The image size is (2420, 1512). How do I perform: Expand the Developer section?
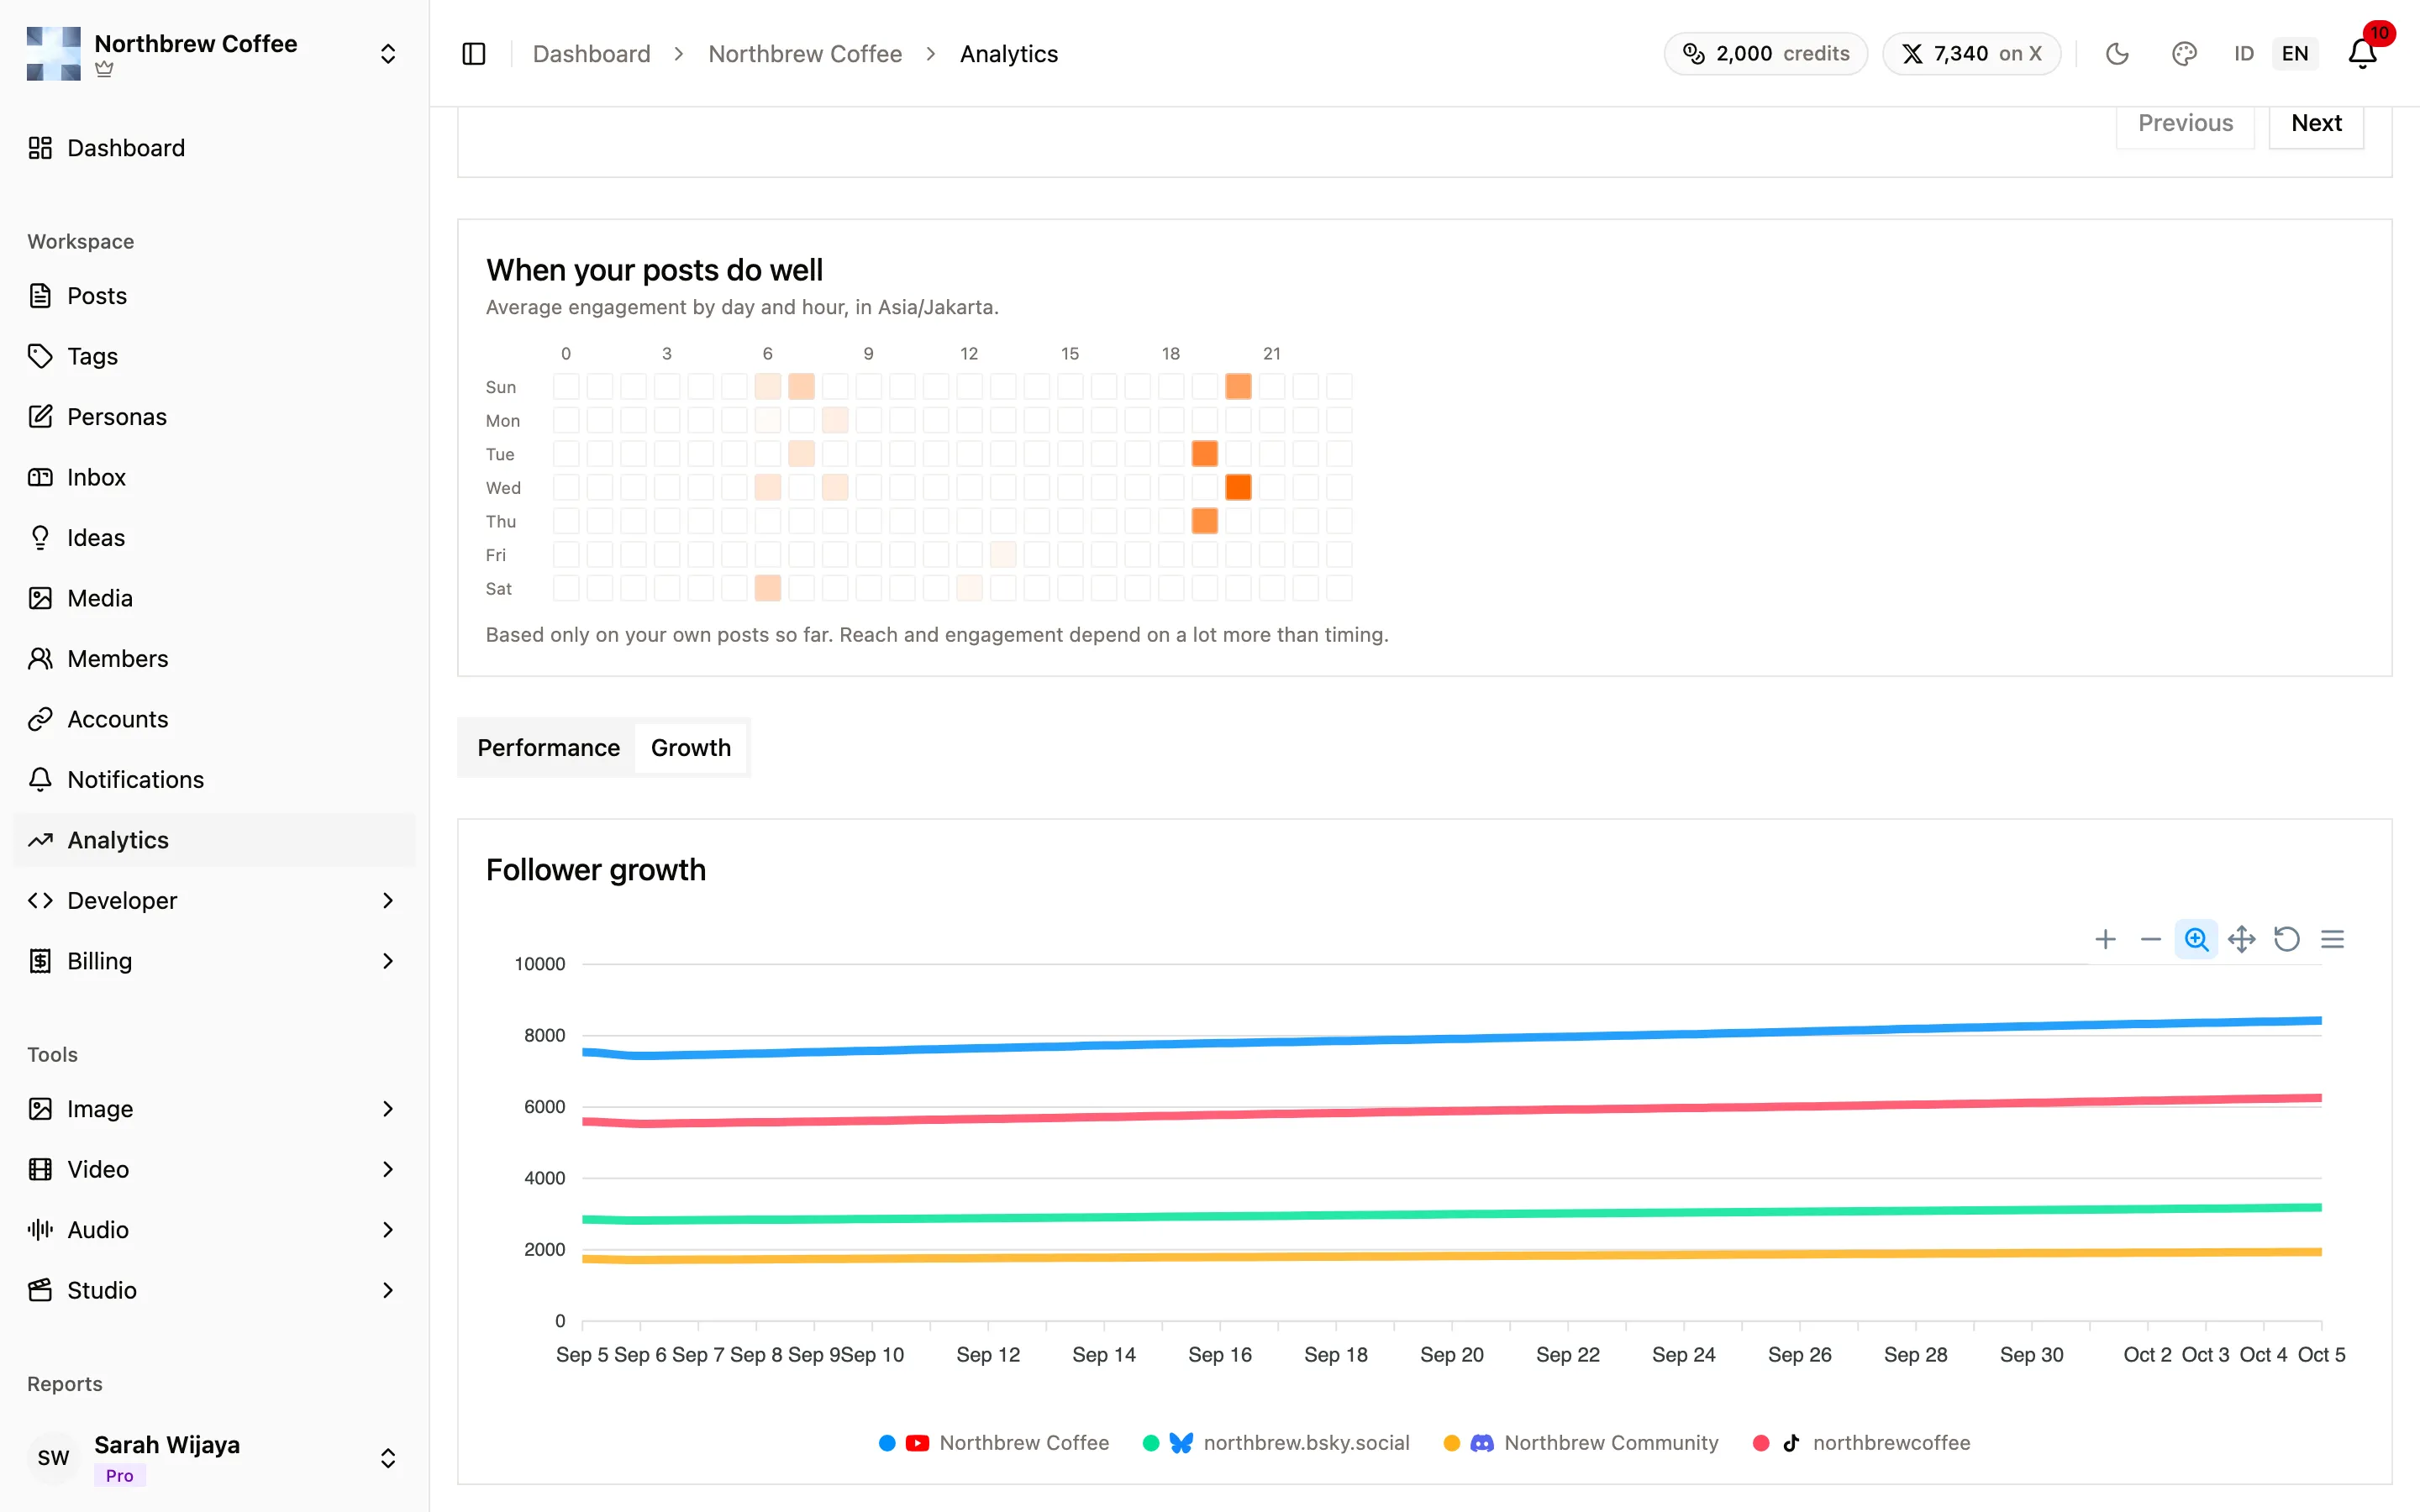click(214, 901)
